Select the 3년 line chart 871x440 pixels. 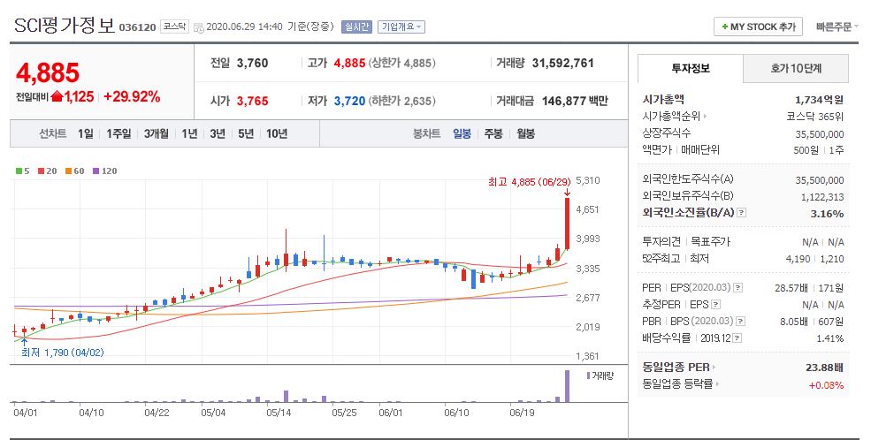pos(218,133)
